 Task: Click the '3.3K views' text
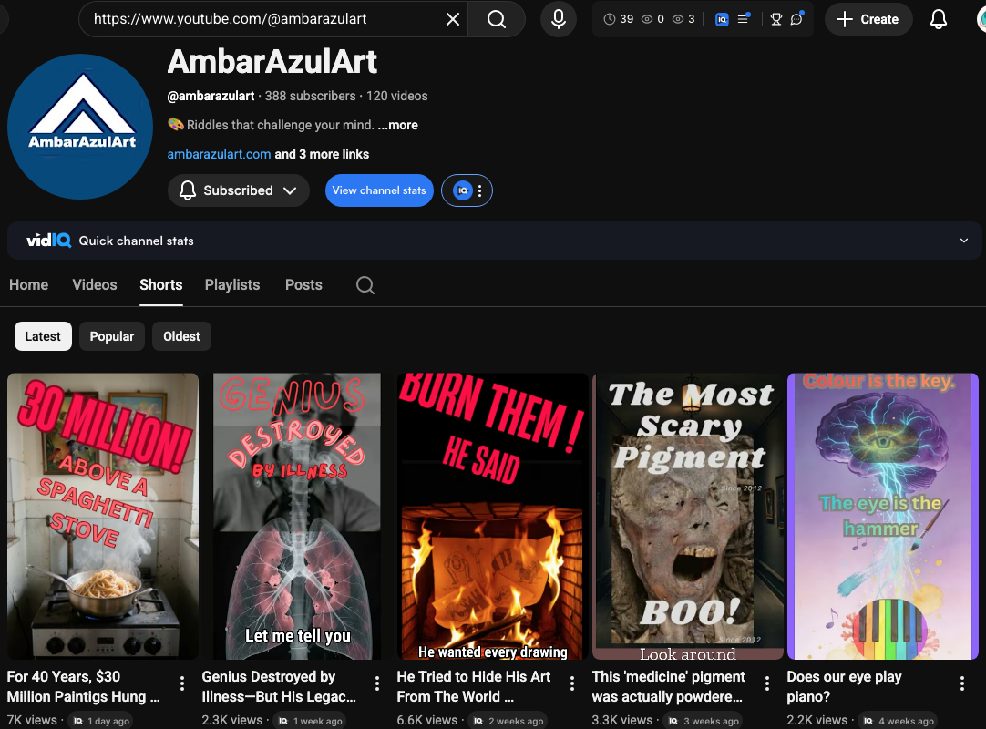click(621, 720)
